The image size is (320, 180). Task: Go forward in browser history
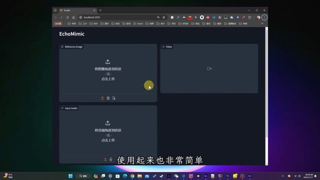(62, 18)
